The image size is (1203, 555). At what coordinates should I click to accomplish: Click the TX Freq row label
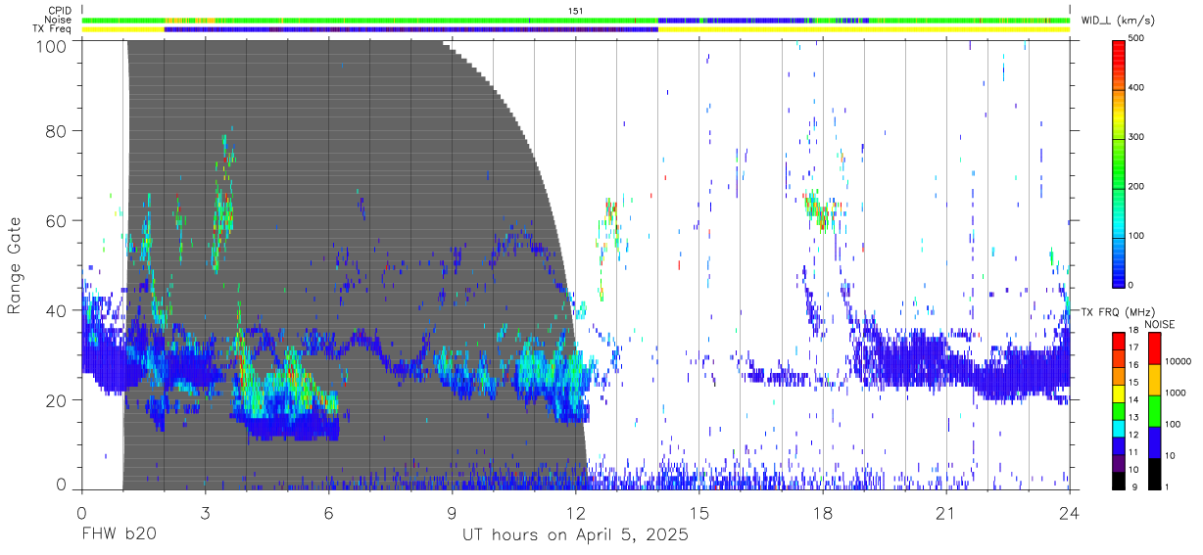pos(53,29)
